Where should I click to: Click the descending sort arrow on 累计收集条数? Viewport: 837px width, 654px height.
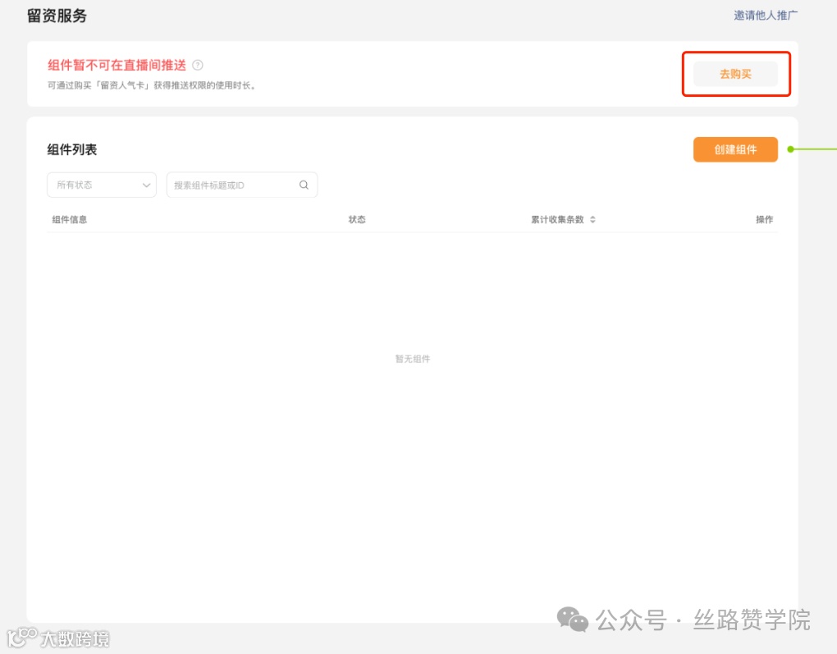[x=592, y=222]
